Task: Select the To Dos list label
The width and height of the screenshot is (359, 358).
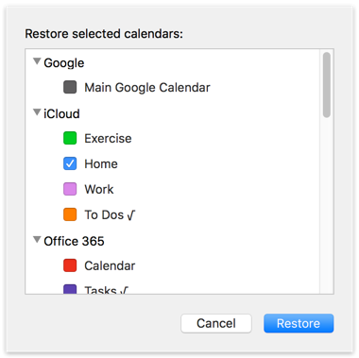Action: tap(110, 215)
